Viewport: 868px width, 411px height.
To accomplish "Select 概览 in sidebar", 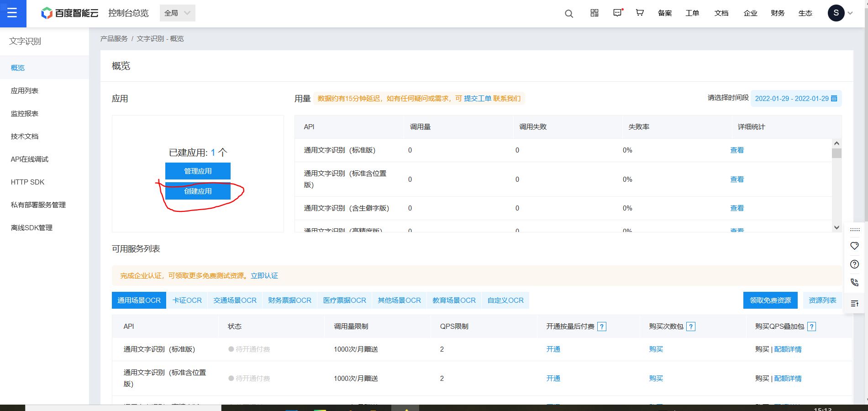I will (44, 68).
